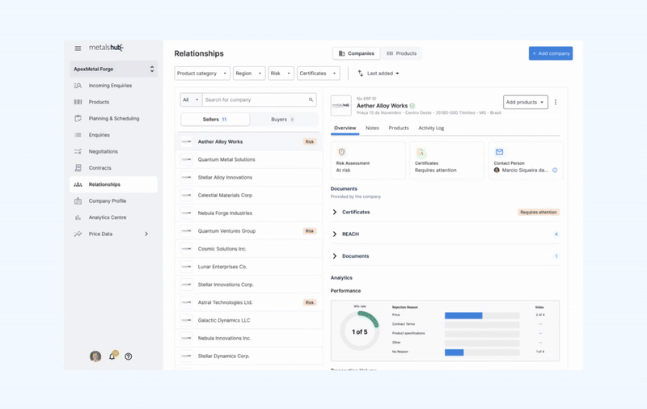Select Cosmic Solutions Inc.

coord(249,249)
